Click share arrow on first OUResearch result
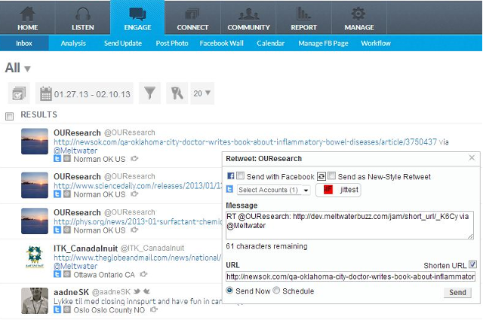483x320 pixels. pyautogui.click(x=134, y=159)
